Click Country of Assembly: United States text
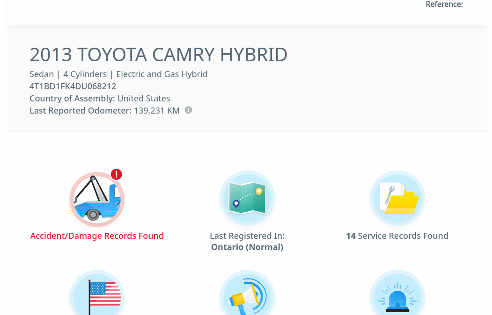The width and height of the screenshot is (492, 315). 100,98
